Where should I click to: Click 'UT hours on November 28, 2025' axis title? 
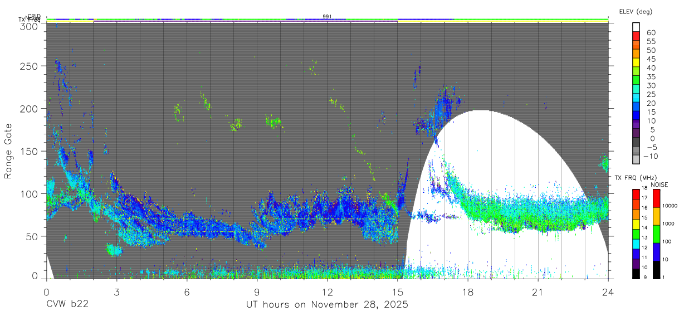(328, 305)
